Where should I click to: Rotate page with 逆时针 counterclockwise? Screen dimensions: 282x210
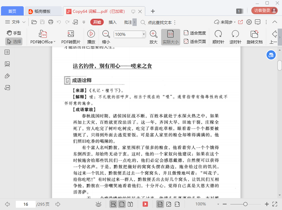click(235, 37)
